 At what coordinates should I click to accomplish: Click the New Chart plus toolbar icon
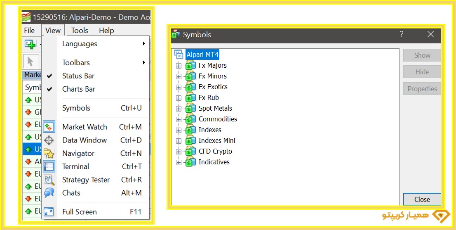(x=30, y=44)
